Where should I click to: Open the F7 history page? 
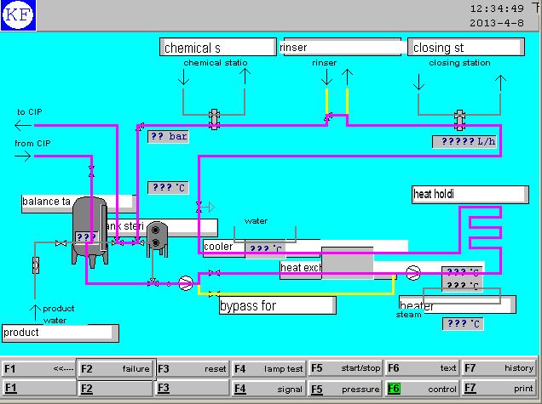[499, 368]
